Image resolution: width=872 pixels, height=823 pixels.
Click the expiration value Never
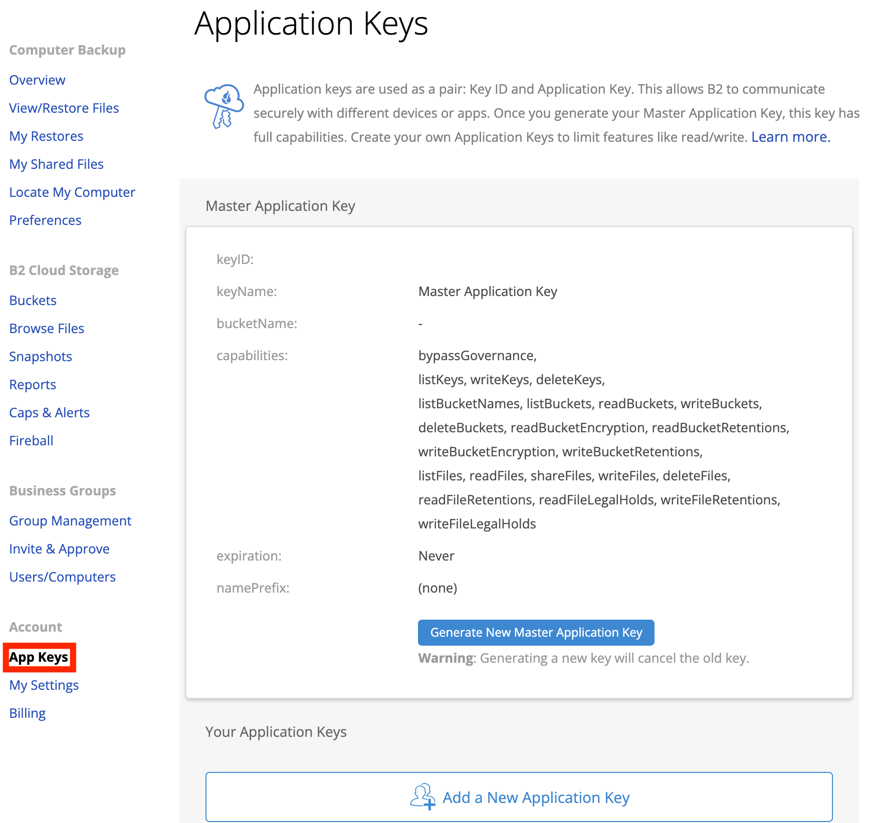pyautogui.click(x=437, y=556)
